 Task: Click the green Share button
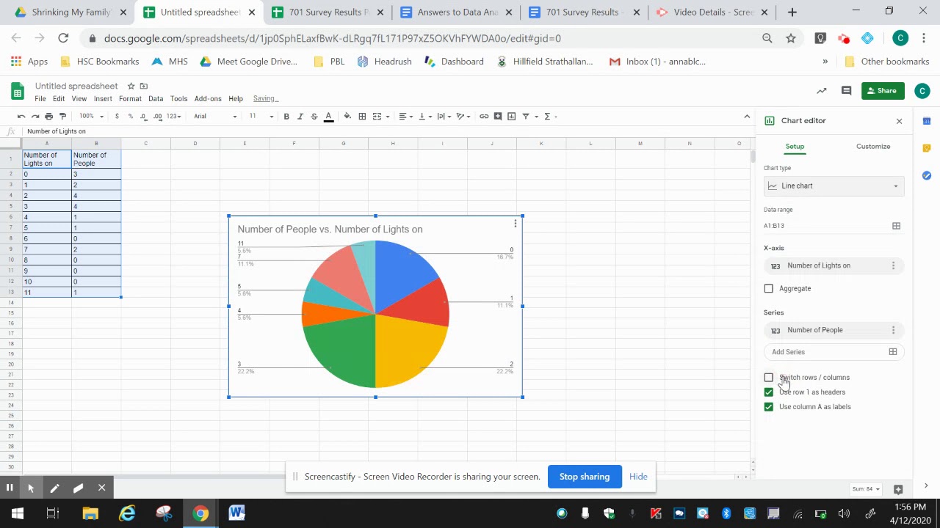(x=881, y=91)
